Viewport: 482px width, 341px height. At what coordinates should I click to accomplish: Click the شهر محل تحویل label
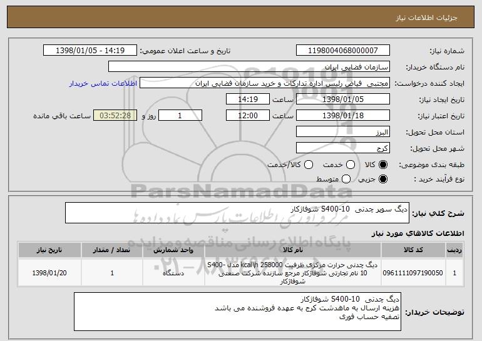click(x=438, y=148)
